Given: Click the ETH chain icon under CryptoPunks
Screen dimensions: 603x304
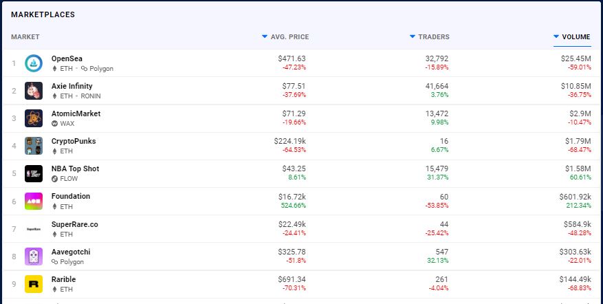Looking at the screenshot, I should click(54, 151).
